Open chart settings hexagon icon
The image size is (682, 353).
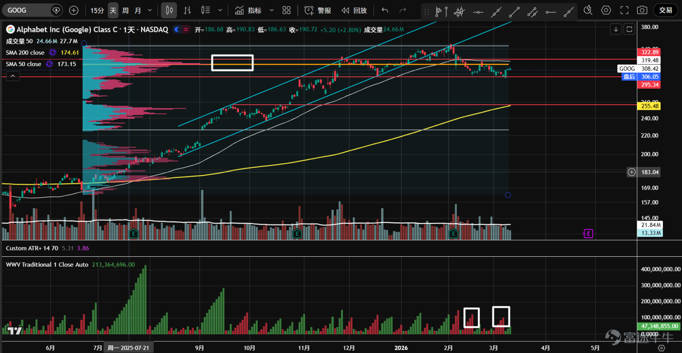(606, 10)
